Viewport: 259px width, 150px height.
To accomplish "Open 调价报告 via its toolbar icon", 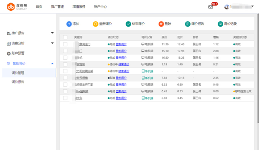I will tap(188, 24).
